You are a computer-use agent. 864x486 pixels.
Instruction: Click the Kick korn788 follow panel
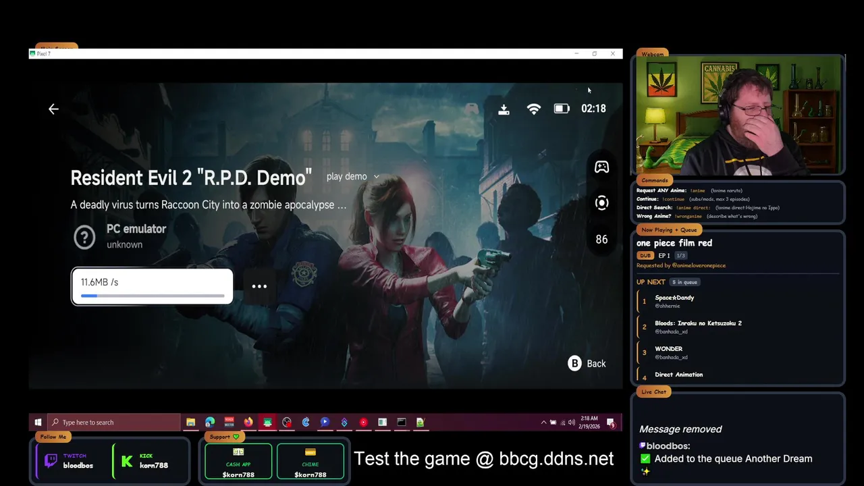150,460
